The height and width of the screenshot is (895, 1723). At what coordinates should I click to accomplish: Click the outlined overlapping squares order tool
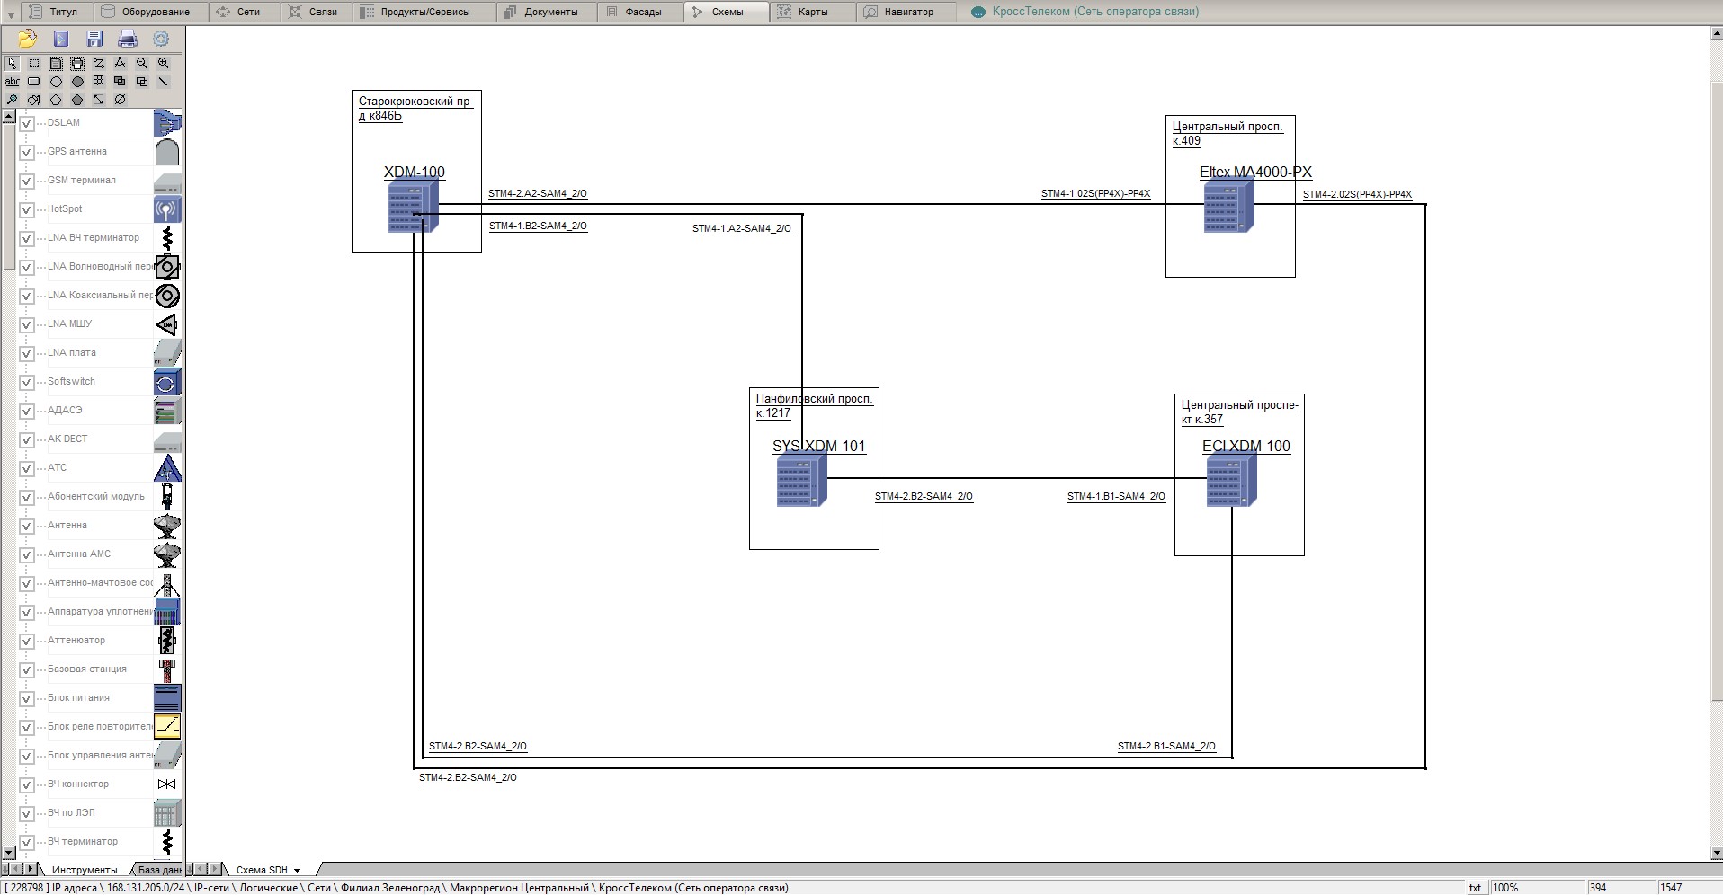(142, 82)
